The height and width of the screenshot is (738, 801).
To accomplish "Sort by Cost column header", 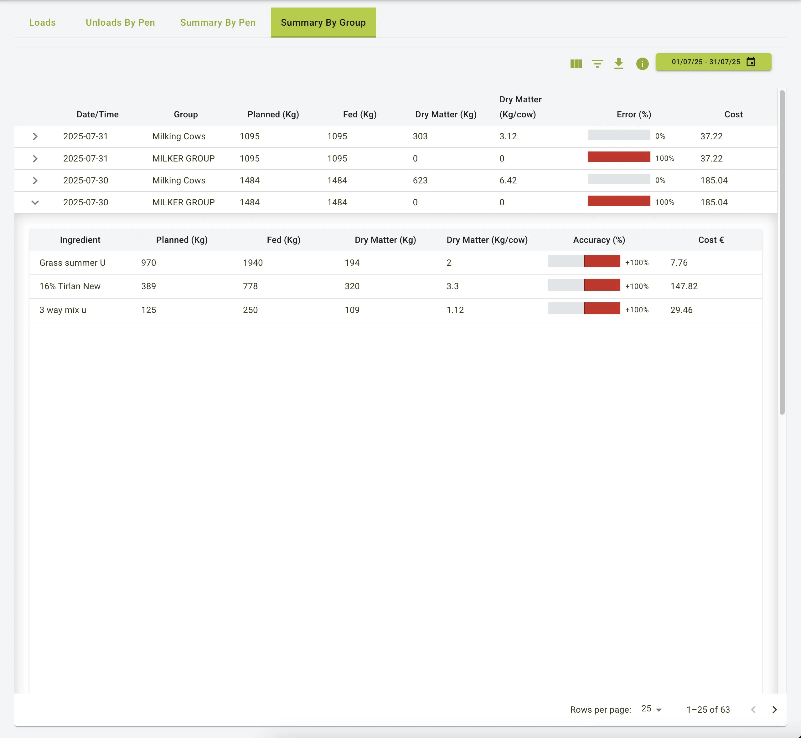I will pyautogui.click(x=733, y=114).
